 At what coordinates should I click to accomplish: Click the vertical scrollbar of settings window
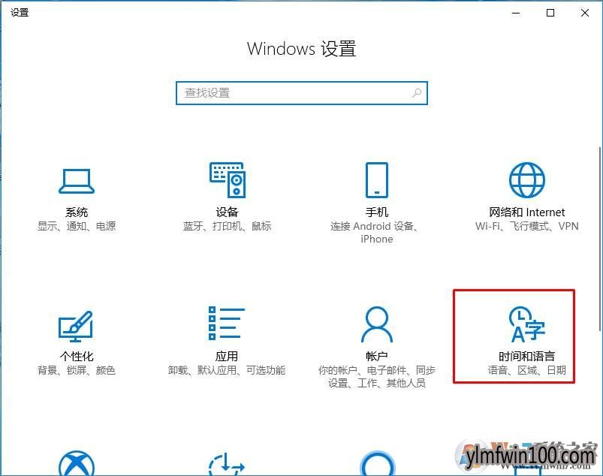(x=600, y=239)
